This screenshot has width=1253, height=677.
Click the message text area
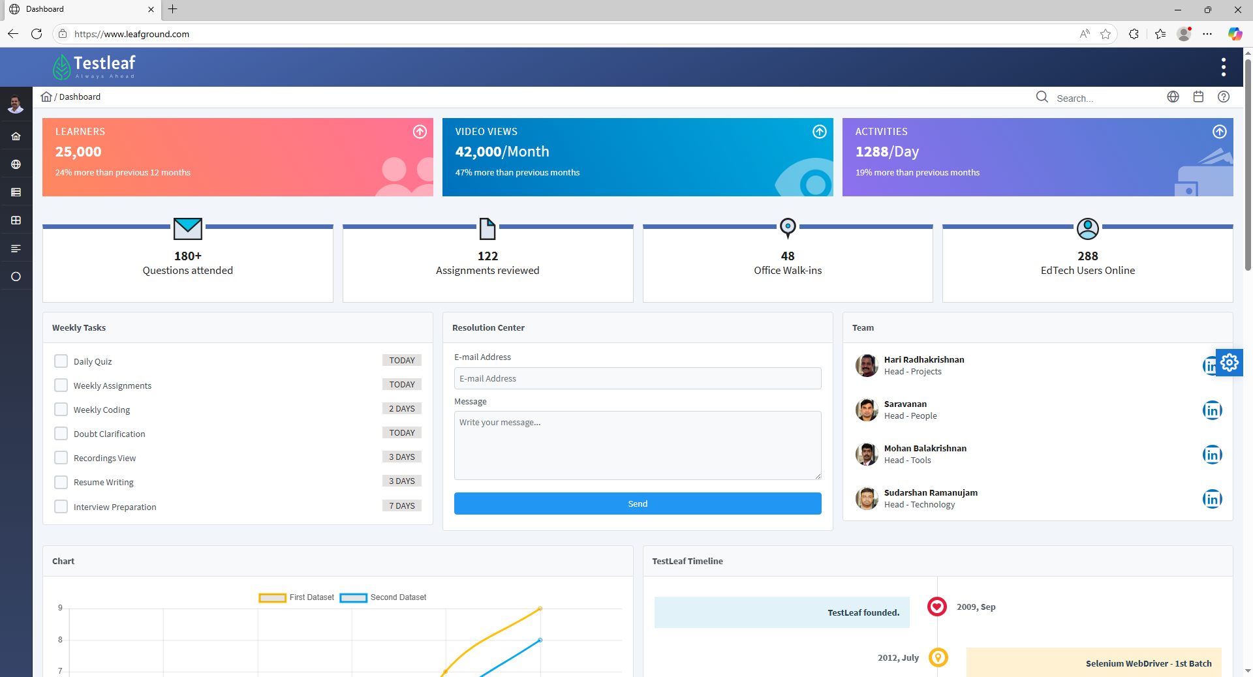click(638, 445)
